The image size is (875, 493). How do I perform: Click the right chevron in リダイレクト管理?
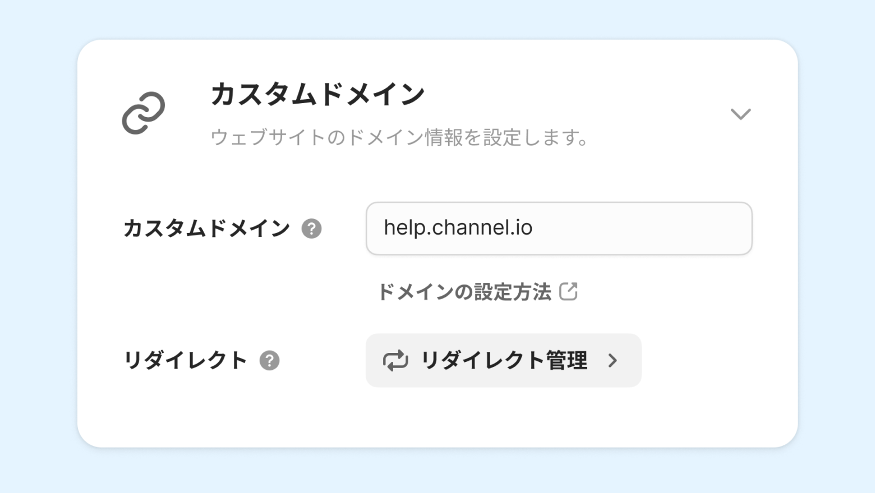pos(612,360)
